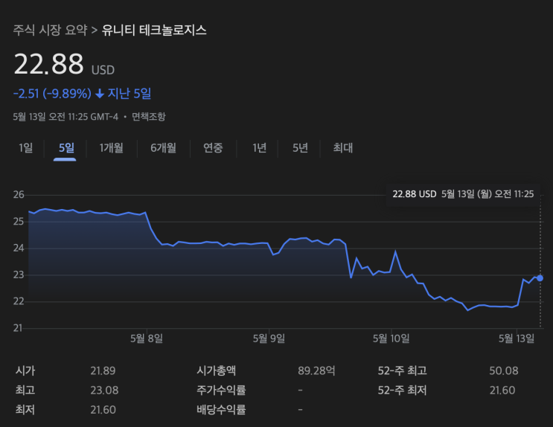Viewport: 553px width, 427px height.
Task: Switch chart to 6개월 range
Action: coord(163,148)
